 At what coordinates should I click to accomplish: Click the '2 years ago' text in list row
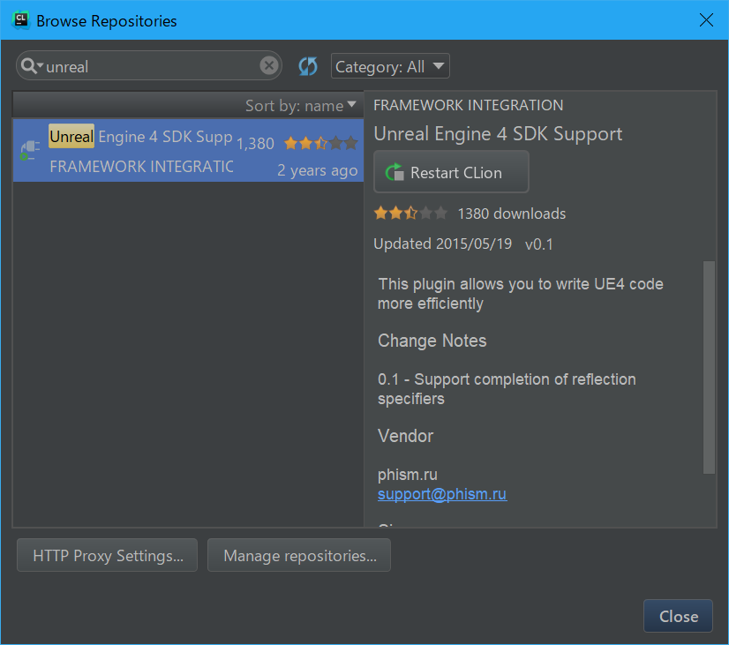318,170
